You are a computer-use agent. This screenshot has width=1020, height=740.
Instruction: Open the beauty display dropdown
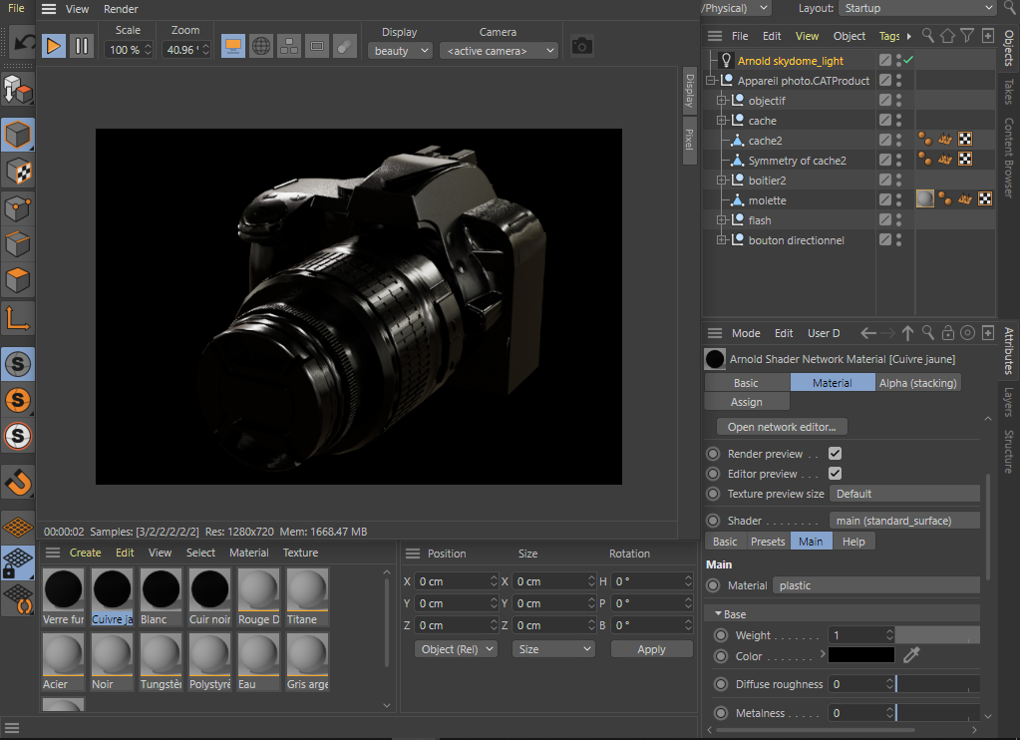[x=399, y=50]
